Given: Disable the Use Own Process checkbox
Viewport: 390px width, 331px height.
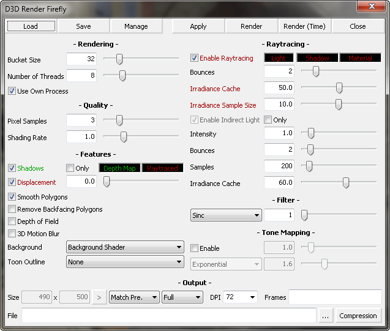Looking at the screenshot, I should pos(12,91).
